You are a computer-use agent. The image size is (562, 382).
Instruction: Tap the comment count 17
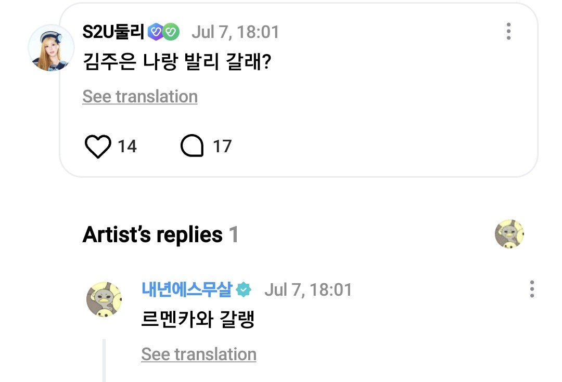pyautogui.click(x=222, y=147)
